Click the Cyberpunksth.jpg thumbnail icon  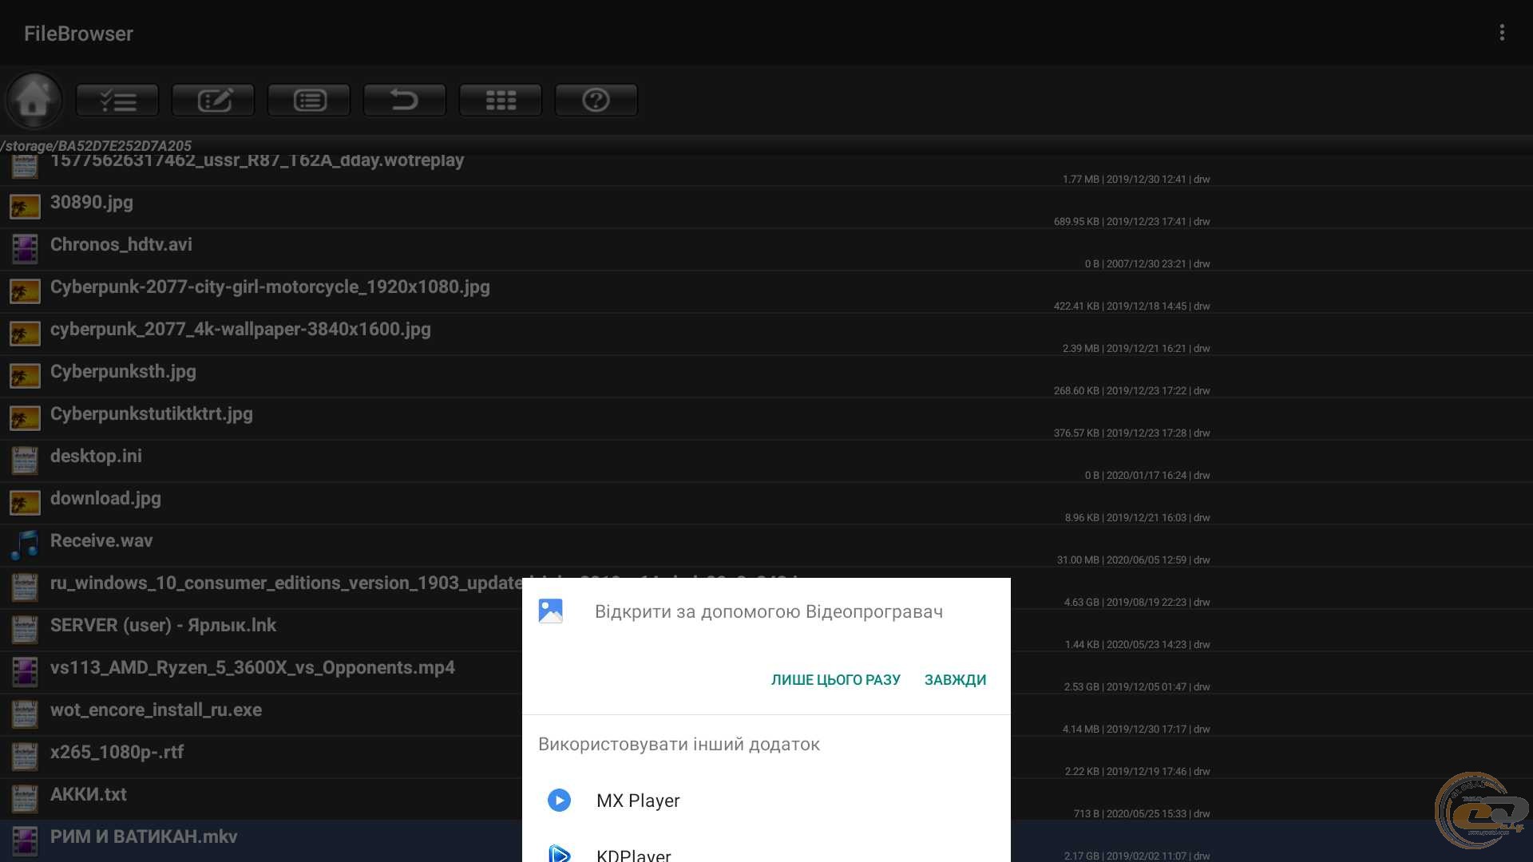pyautogui.click(x=25, y=376)
